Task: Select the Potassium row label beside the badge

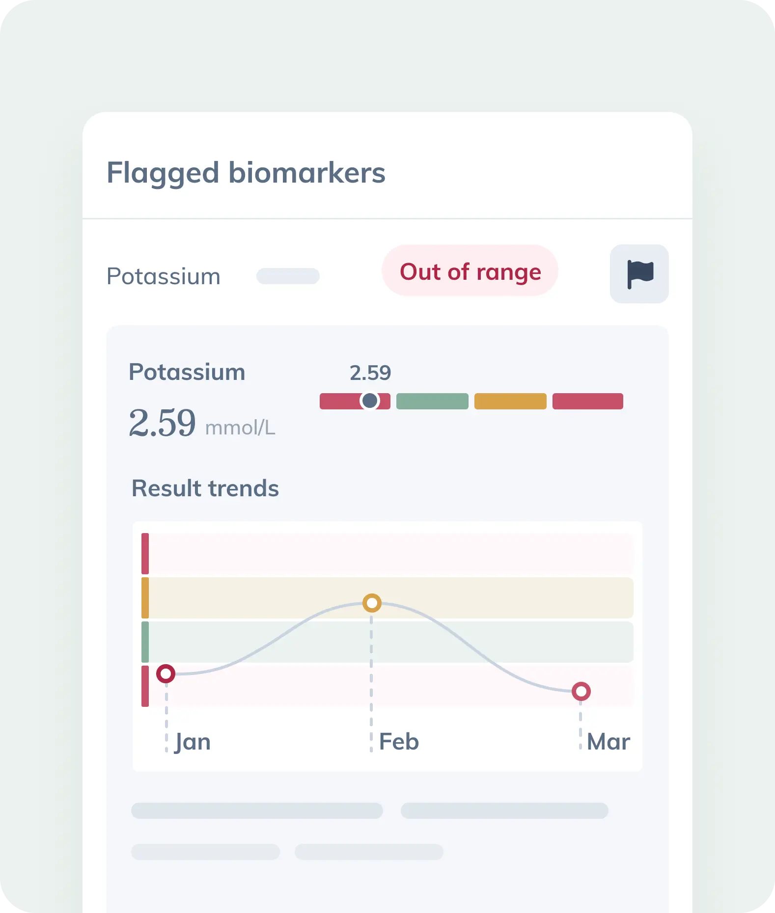Action: 164,276
